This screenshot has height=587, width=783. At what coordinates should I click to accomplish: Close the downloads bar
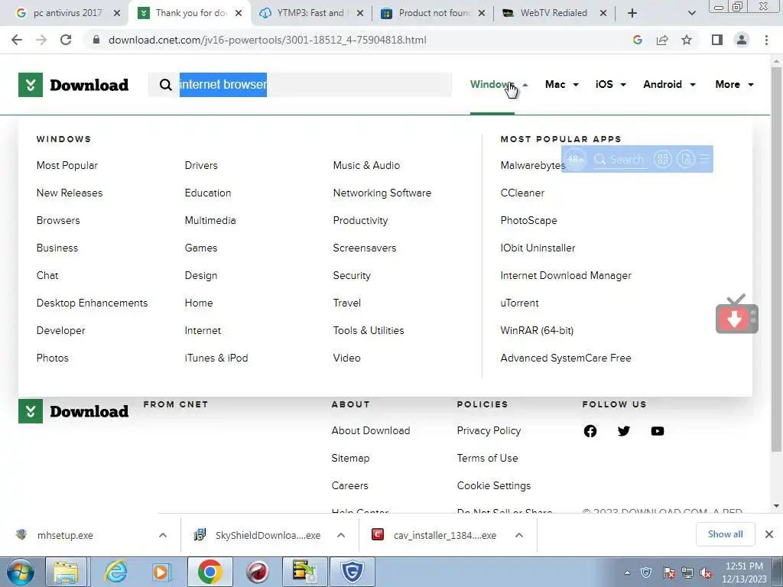[x=769, y=534]
